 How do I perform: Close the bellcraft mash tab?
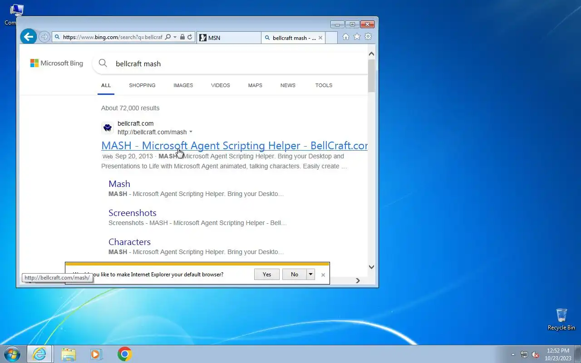click(x=320, y=38)
